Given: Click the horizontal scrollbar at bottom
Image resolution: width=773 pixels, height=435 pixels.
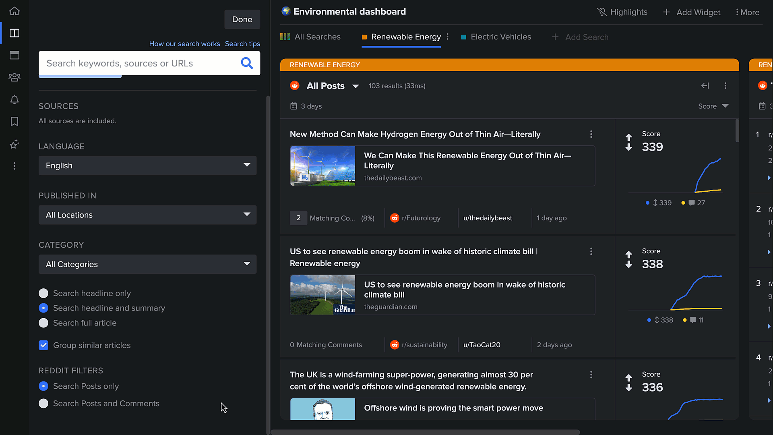Looking at the screenshot, I should point(425,432).
